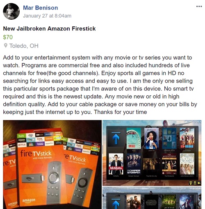
Task: Select The Miniaturist poster thumbnail
Action: (x=169, y=164)
